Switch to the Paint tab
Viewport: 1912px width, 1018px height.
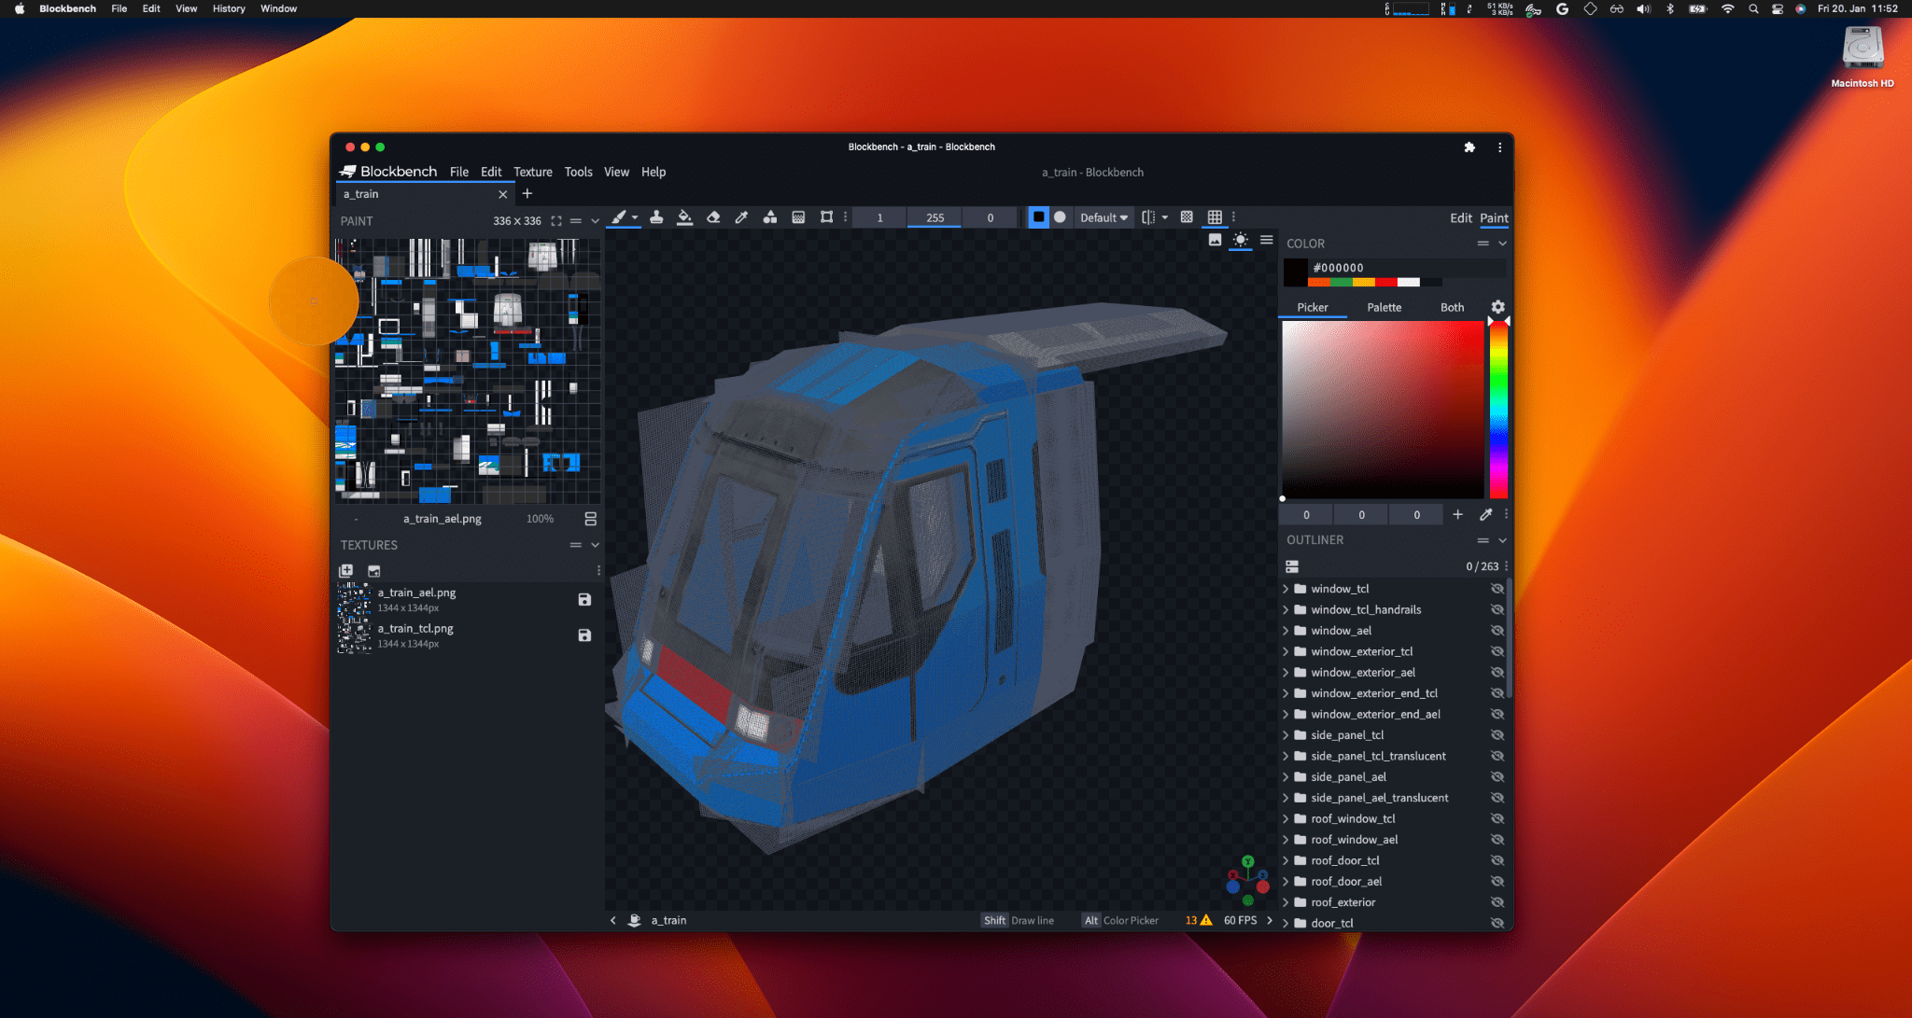coord(1495,217)
